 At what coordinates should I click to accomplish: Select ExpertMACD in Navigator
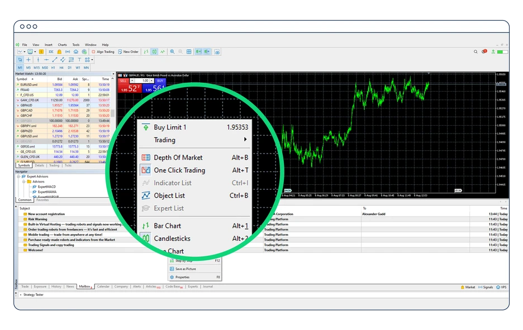coord(47,186)
